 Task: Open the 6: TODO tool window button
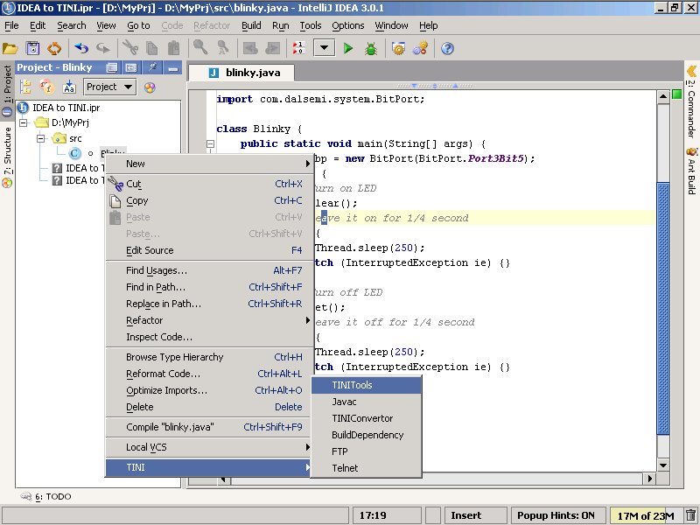(46, 496)
